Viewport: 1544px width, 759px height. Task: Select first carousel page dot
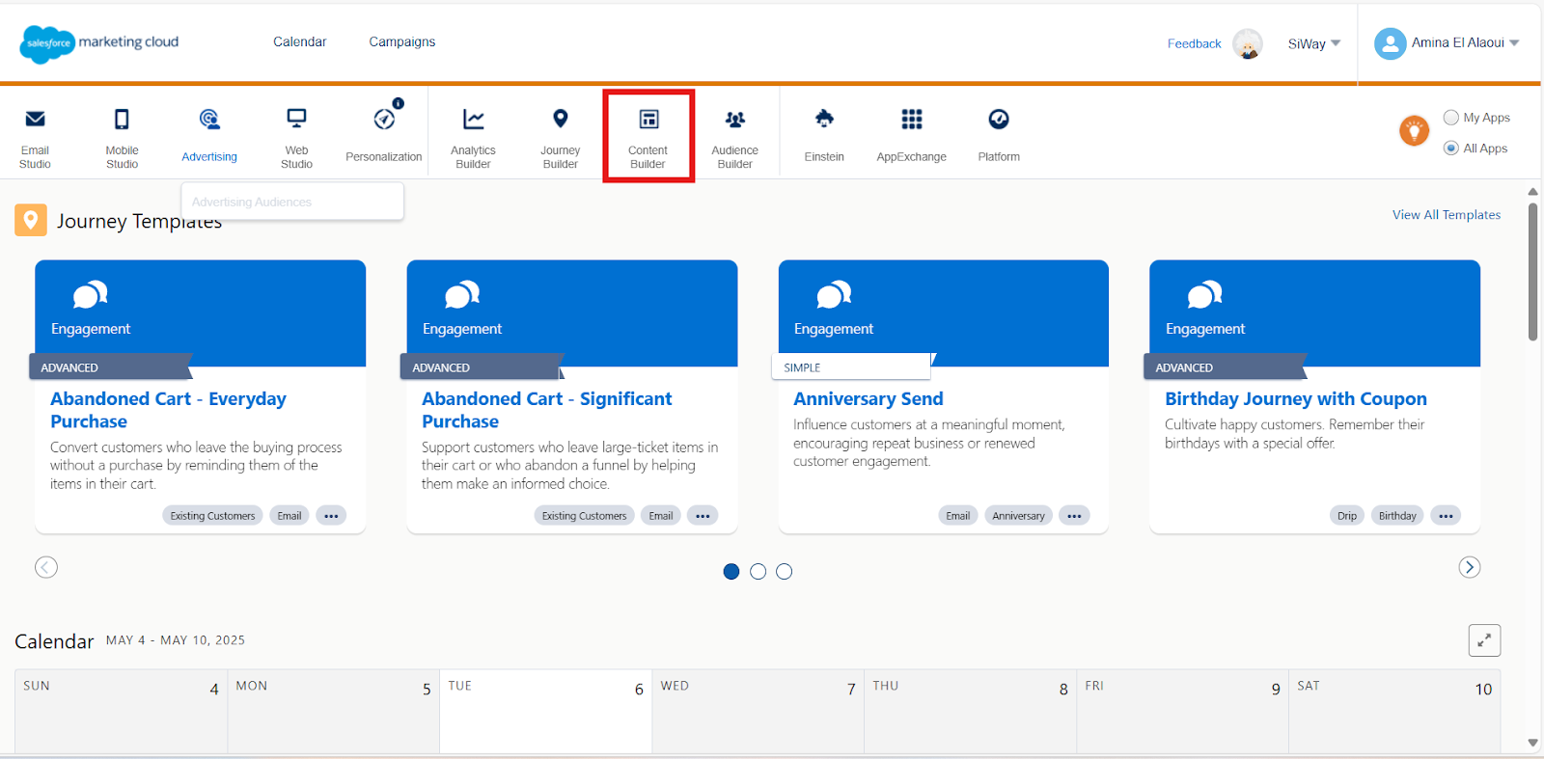point(731,572)
